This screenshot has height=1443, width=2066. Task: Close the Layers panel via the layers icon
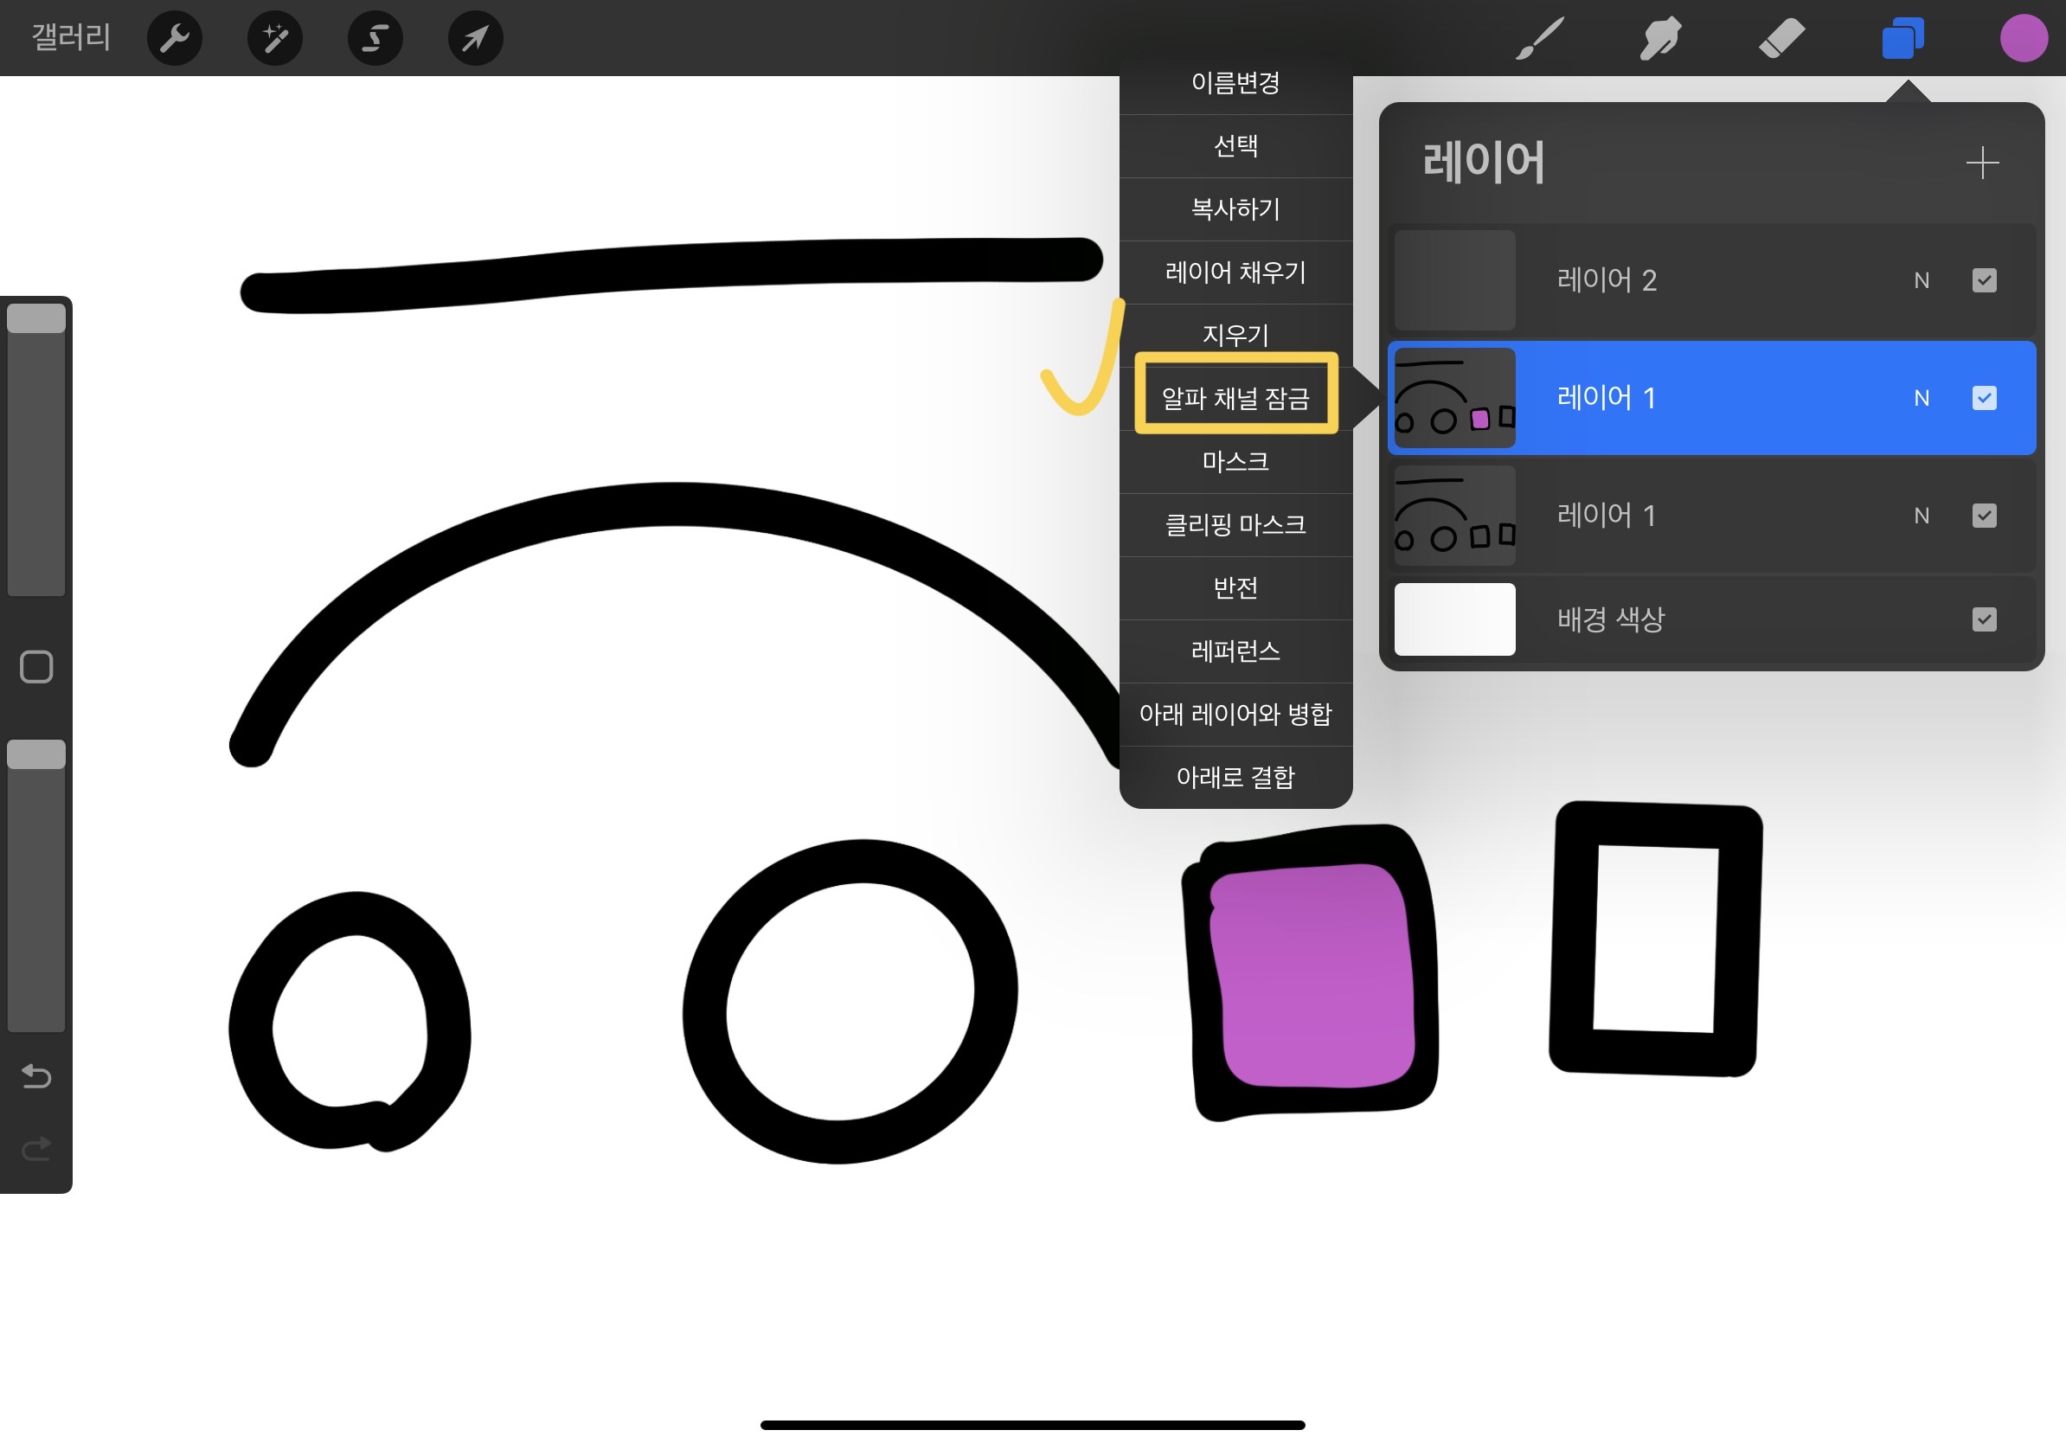pyautogui.click(x=1902, y=39)
